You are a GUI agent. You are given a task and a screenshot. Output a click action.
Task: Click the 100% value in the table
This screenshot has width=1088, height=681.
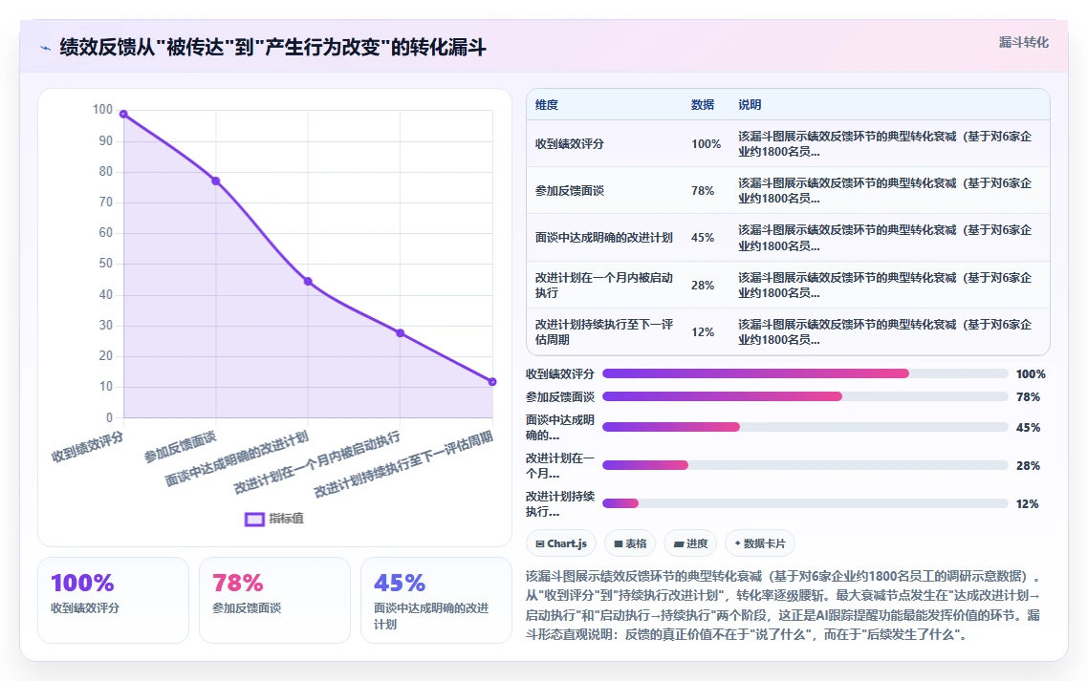point(706,143)
